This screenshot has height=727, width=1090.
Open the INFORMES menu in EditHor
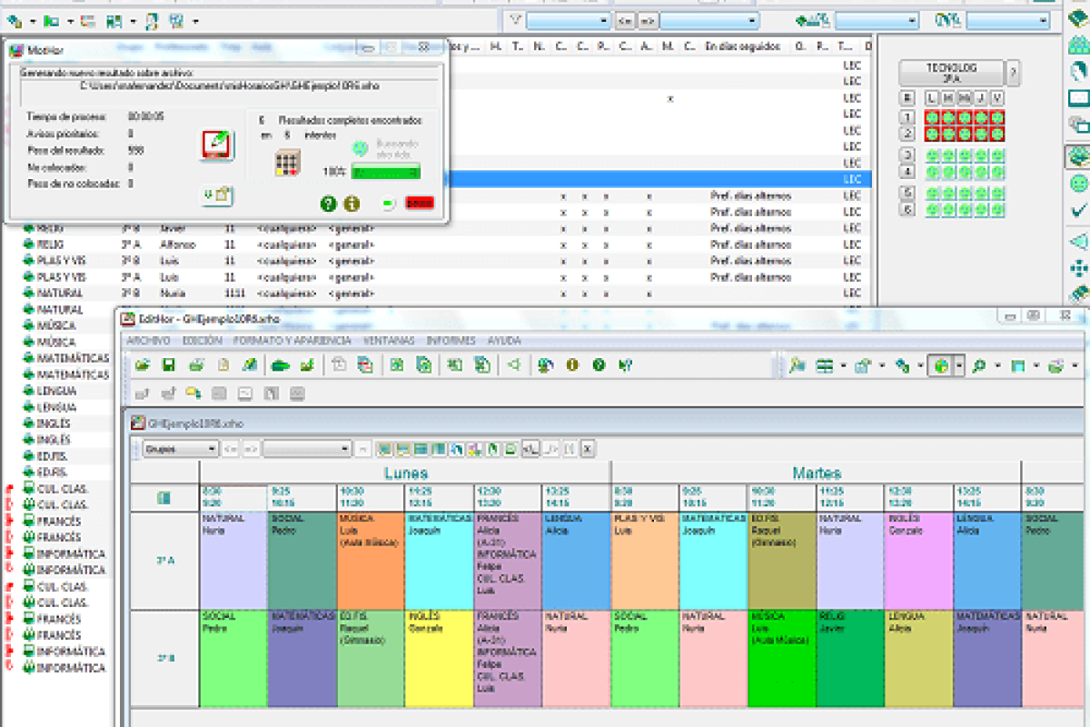[x=451, y=341]
